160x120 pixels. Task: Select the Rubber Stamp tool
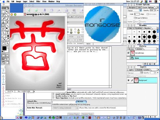(x=3, y=22)
